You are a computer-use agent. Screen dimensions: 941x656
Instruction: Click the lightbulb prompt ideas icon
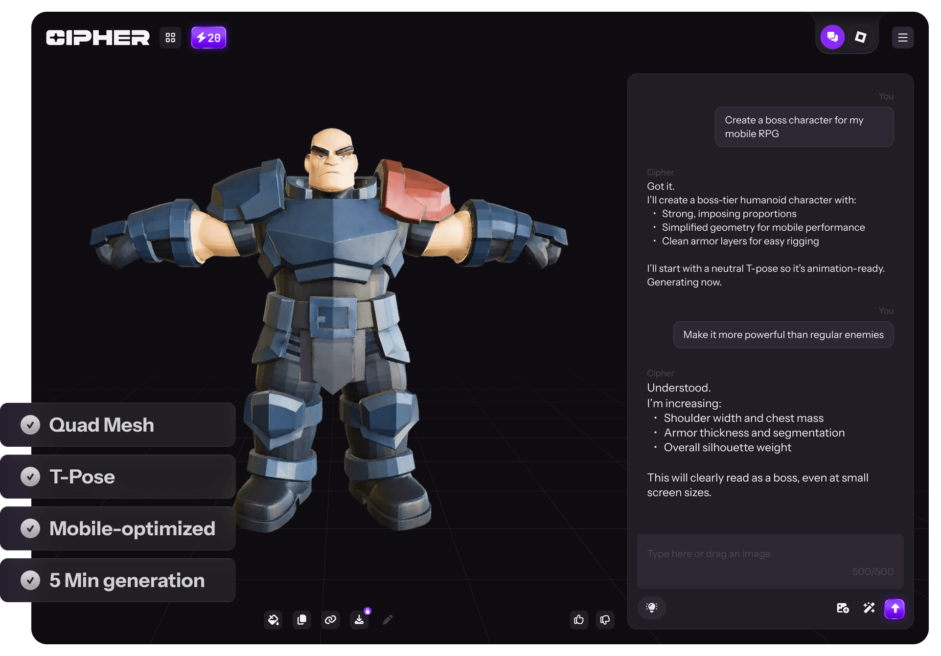651,608
